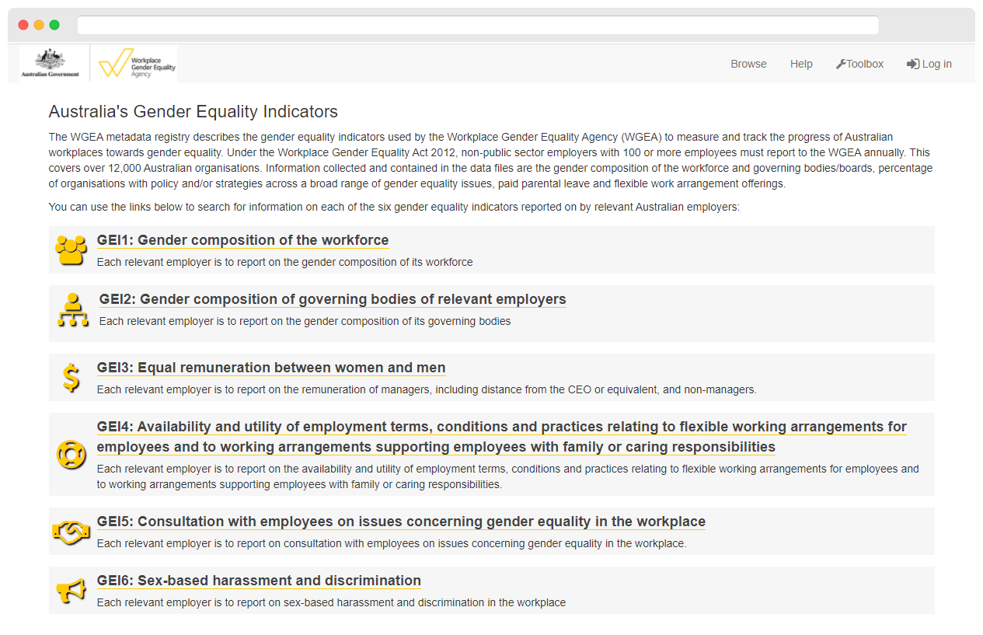The height and width of the screenshot is (635, 983).
Task: Click the megaphone icon for GEI6
Action: (x=71, y=591)
